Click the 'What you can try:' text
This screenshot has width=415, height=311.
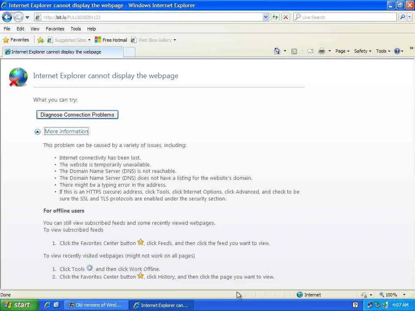click(55, 100)
